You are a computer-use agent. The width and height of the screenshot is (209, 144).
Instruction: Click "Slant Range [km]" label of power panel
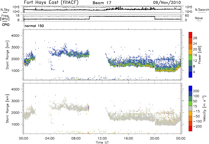coord(7,55)
